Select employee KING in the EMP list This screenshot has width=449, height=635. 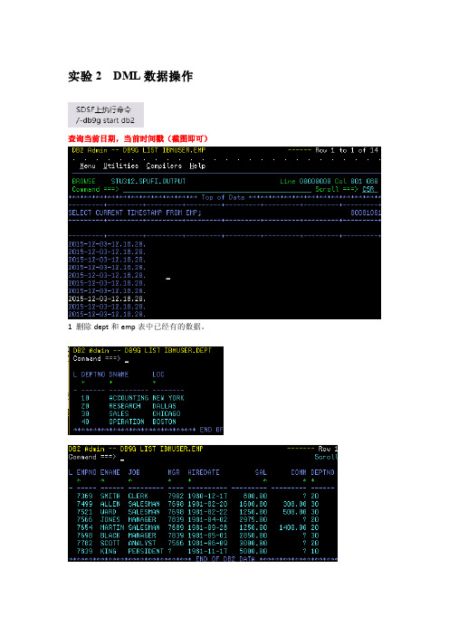(x=108, y=551)
